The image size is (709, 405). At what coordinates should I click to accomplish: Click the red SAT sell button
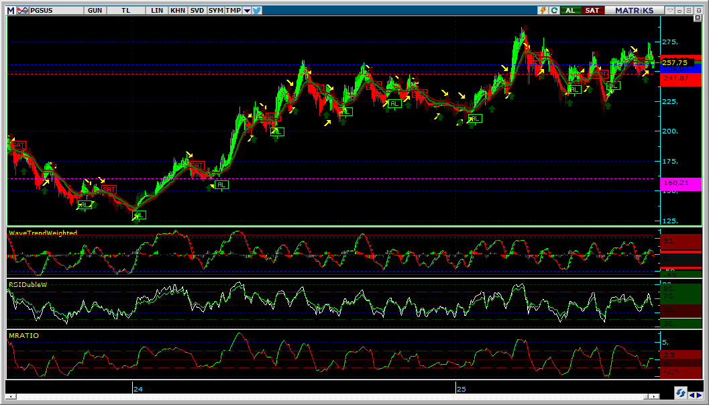coord(592,11)
